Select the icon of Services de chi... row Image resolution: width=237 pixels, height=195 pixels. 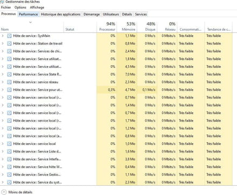tap(9, 51)
